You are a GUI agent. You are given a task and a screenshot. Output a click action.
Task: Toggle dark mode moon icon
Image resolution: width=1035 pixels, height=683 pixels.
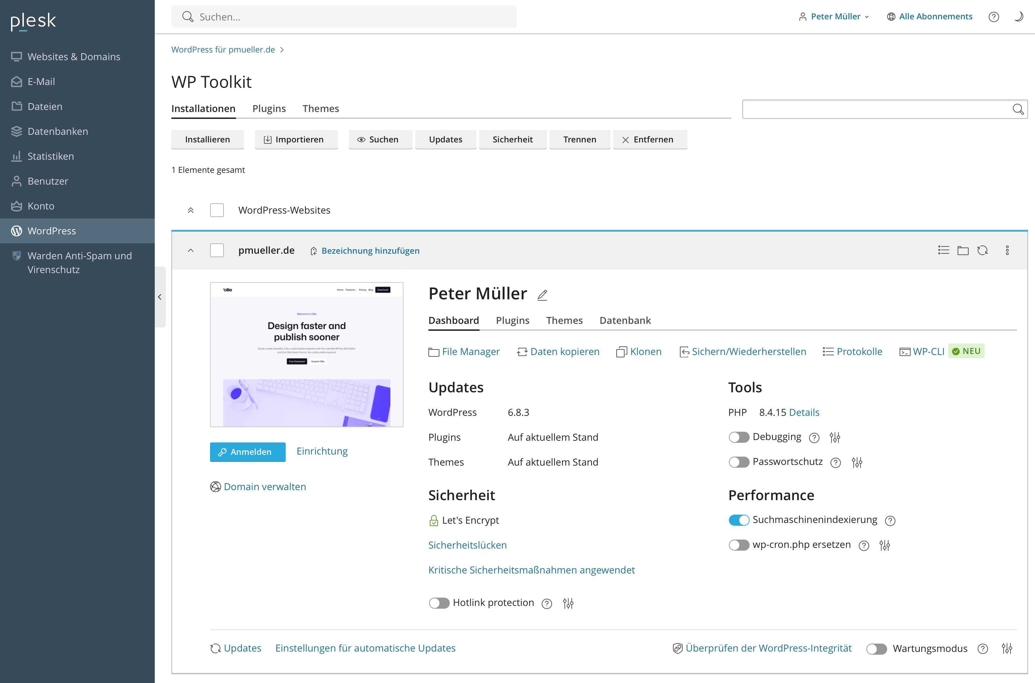coord(1018,17)
